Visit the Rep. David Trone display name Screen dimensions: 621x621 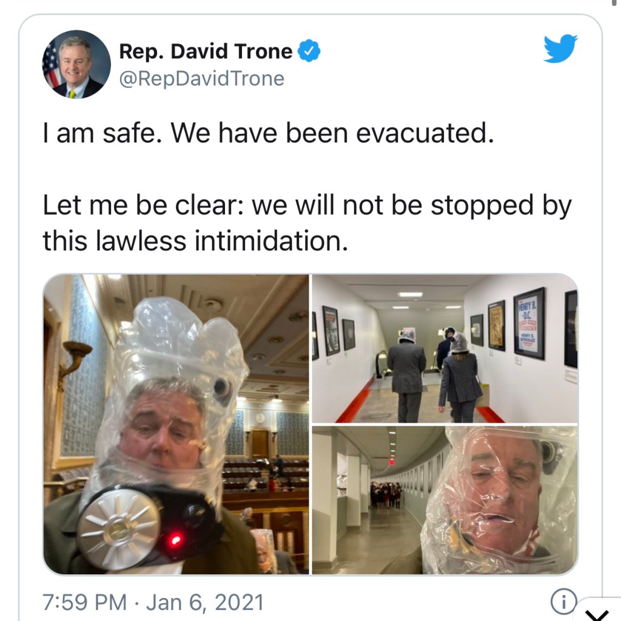coord(206,51)
